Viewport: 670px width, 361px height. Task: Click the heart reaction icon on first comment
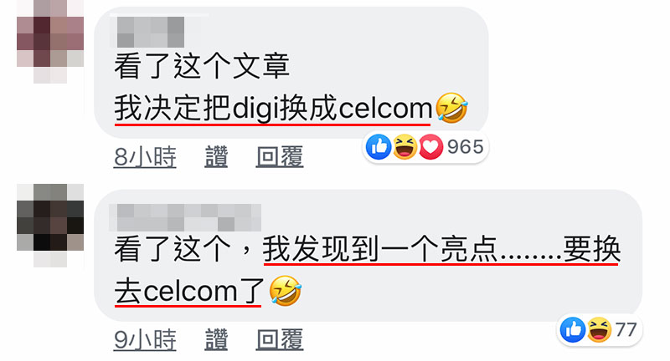pyautogui.click(x=430, y=146)
